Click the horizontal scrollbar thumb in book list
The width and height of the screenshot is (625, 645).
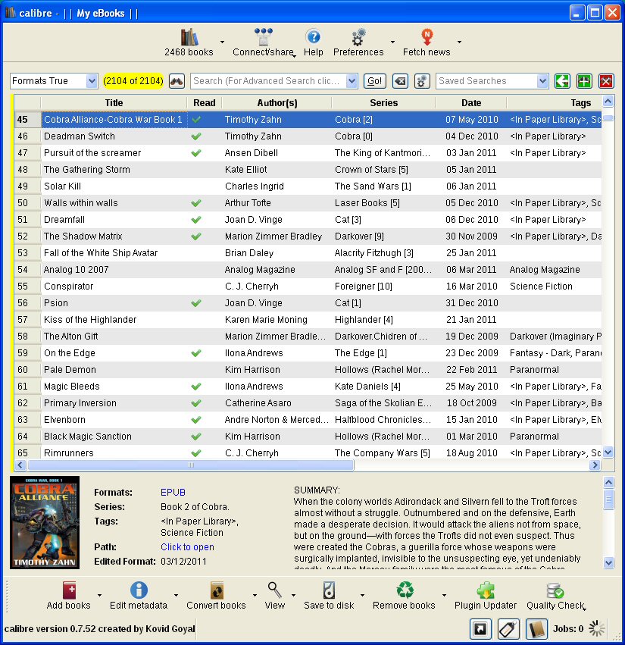point(190,465)
